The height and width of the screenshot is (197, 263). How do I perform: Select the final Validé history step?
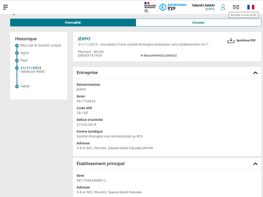(25, 86)
